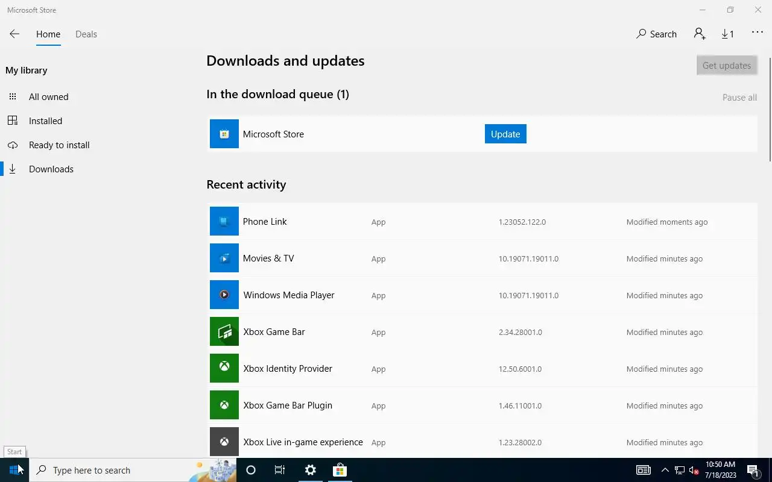Click the Ready to install cloud icon
Viewport: 772px width, 482px height.
(13, 145)
